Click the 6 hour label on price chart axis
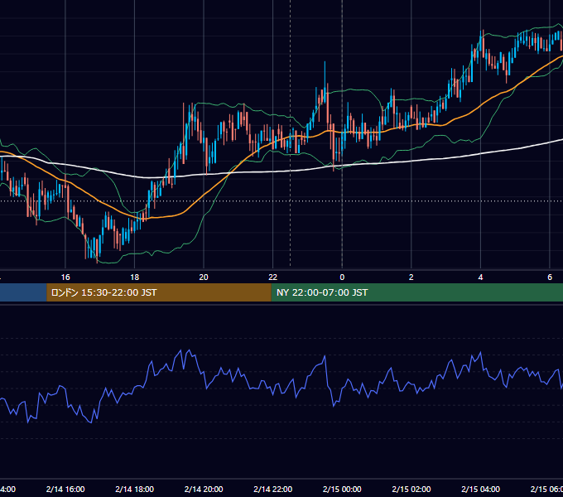Screen dimensions: 563x497 click(x=550, y=277)
